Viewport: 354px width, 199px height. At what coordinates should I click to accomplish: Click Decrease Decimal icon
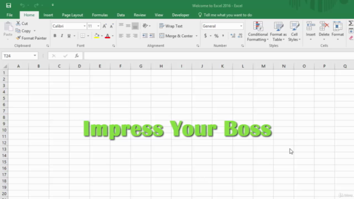[240, 35]
